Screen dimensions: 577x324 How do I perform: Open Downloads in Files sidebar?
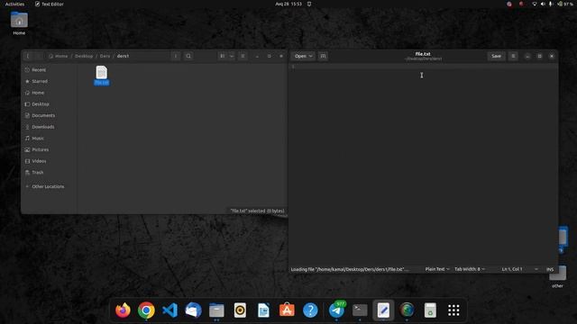[x=49, y=127]
